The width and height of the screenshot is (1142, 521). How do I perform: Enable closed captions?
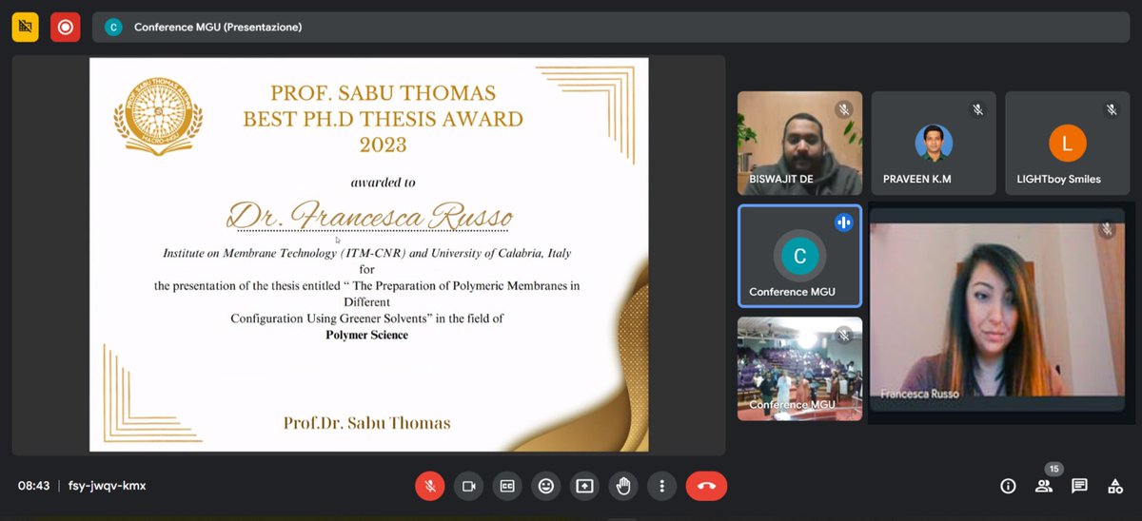pos(507,486)
